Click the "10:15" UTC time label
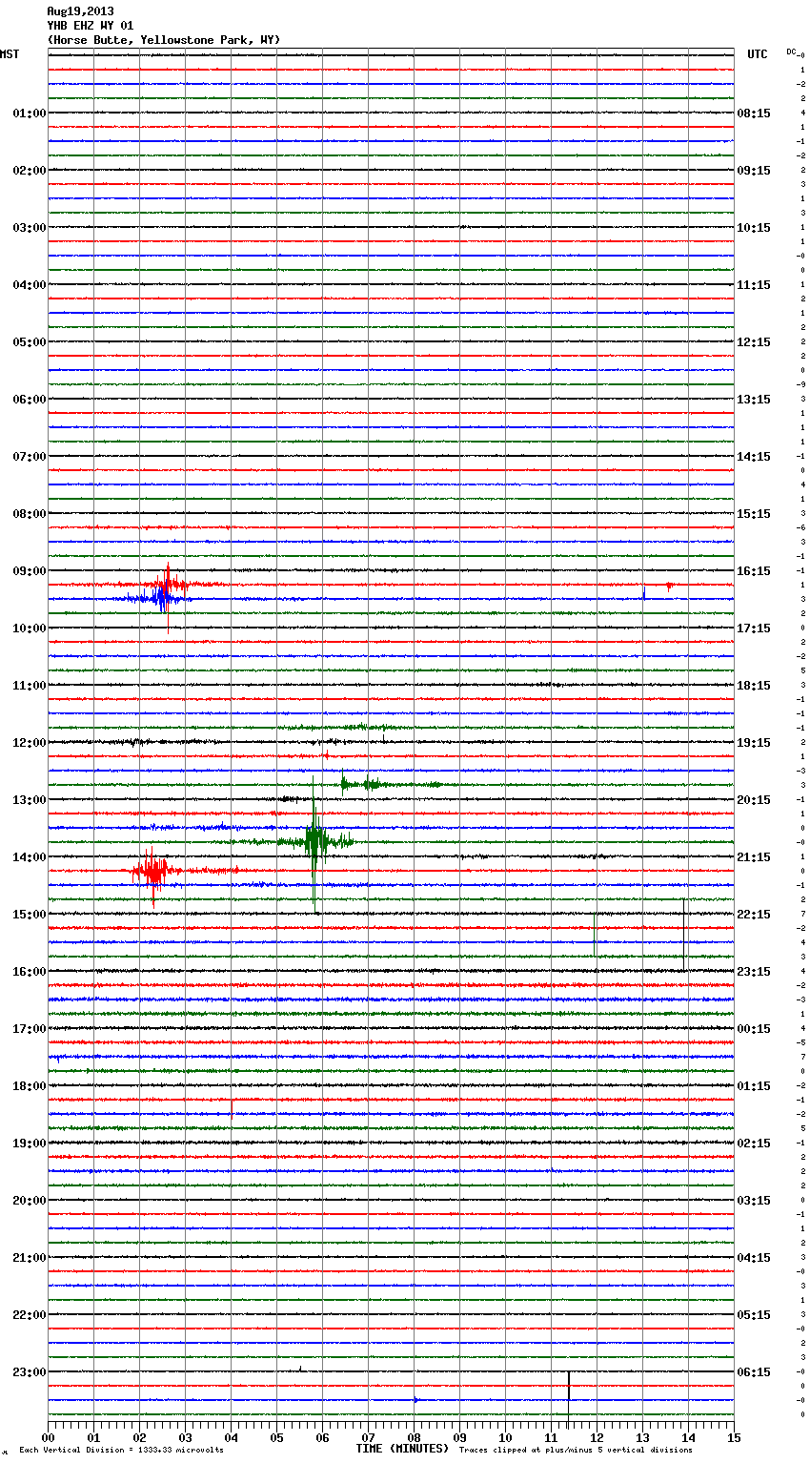The height and width of the screenshot is (1463, 810). click(x=754, y=228)
